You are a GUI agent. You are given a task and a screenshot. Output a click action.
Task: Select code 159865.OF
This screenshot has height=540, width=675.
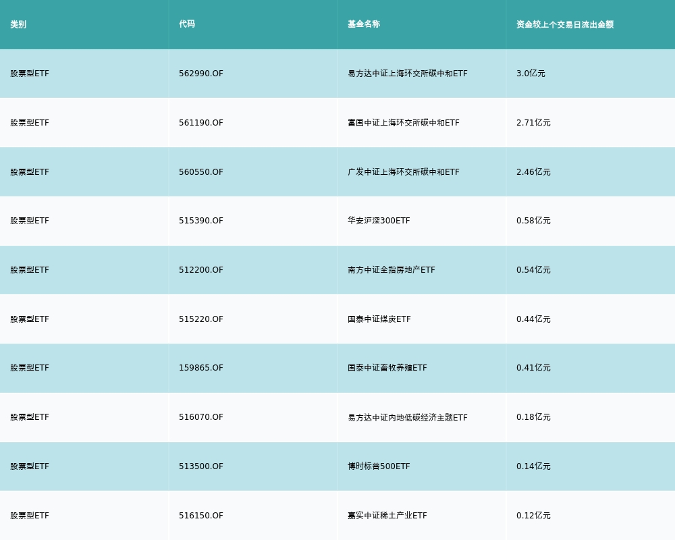pyautogui.click(x=201, y=368)
